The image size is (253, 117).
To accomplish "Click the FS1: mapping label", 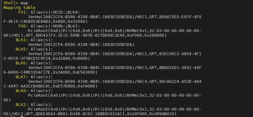I will 23,12.
